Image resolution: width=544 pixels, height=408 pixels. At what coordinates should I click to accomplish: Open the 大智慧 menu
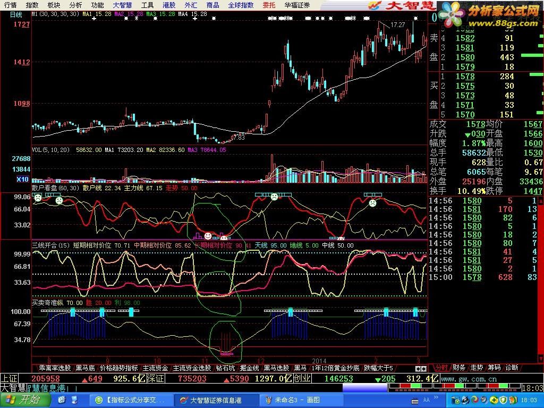coord(123,5)
